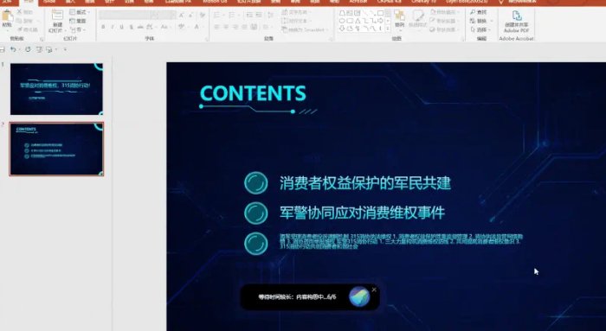Open the Adobe Acrobat ribbon tab
The width and height of the screenshot is (606, 331).
click(358, 2)
